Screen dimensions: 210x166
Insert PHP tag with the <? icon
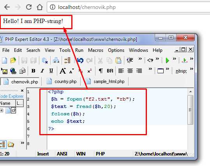[x=150, y=60]
